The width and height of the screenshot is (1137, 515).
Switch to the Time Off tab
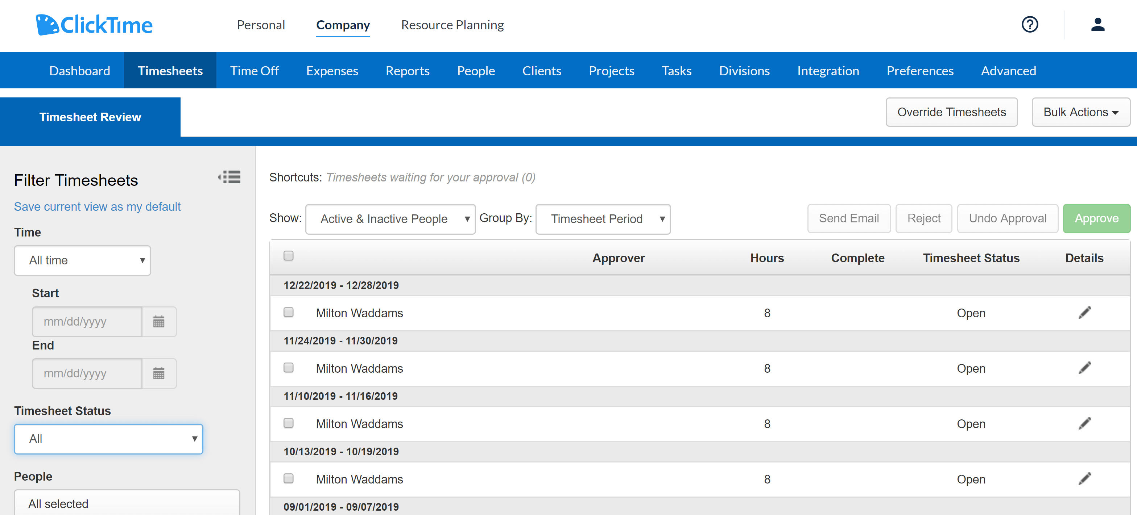[255, 70]
